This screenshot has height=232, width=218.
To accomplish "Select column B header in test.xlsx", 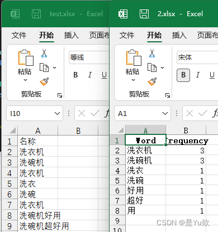I will [x=78, y=130].
